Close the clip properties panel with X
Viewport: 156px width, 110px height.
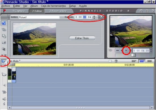[101, 17]
